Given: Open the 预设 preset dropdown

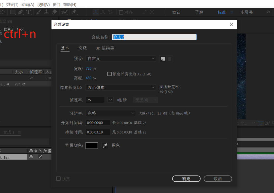Looking at the screenshot, I should (121, 59).
